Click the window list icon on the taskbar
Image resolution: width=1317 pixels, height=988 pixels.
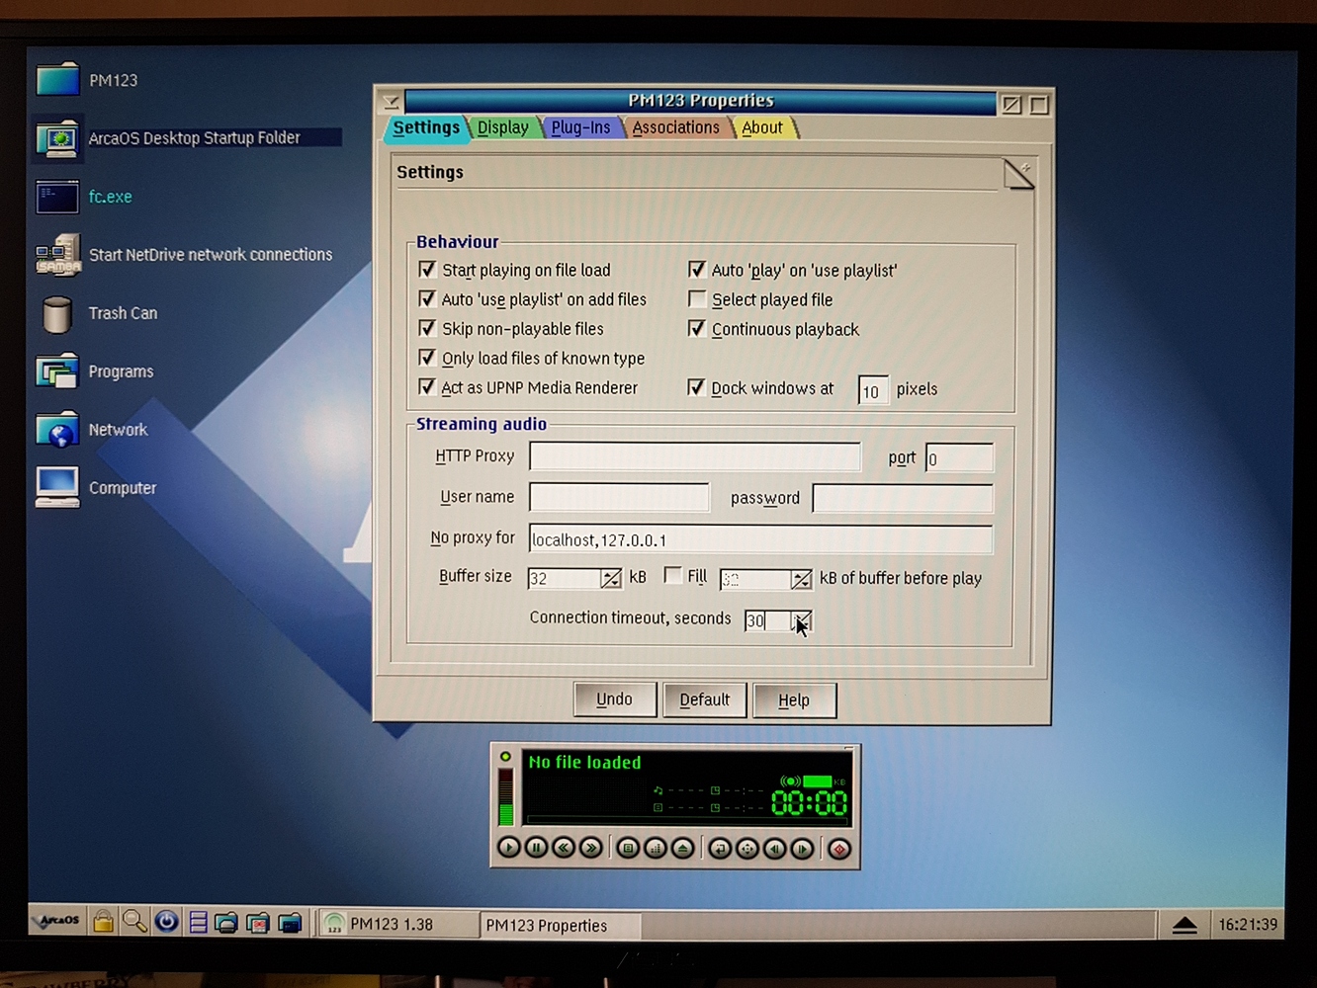tap(198, 922)
